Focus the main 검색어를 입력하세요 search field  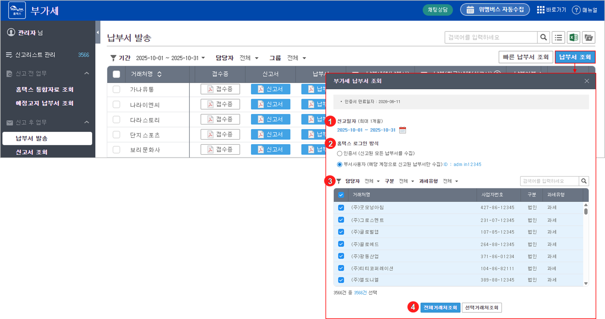[491, 37]
